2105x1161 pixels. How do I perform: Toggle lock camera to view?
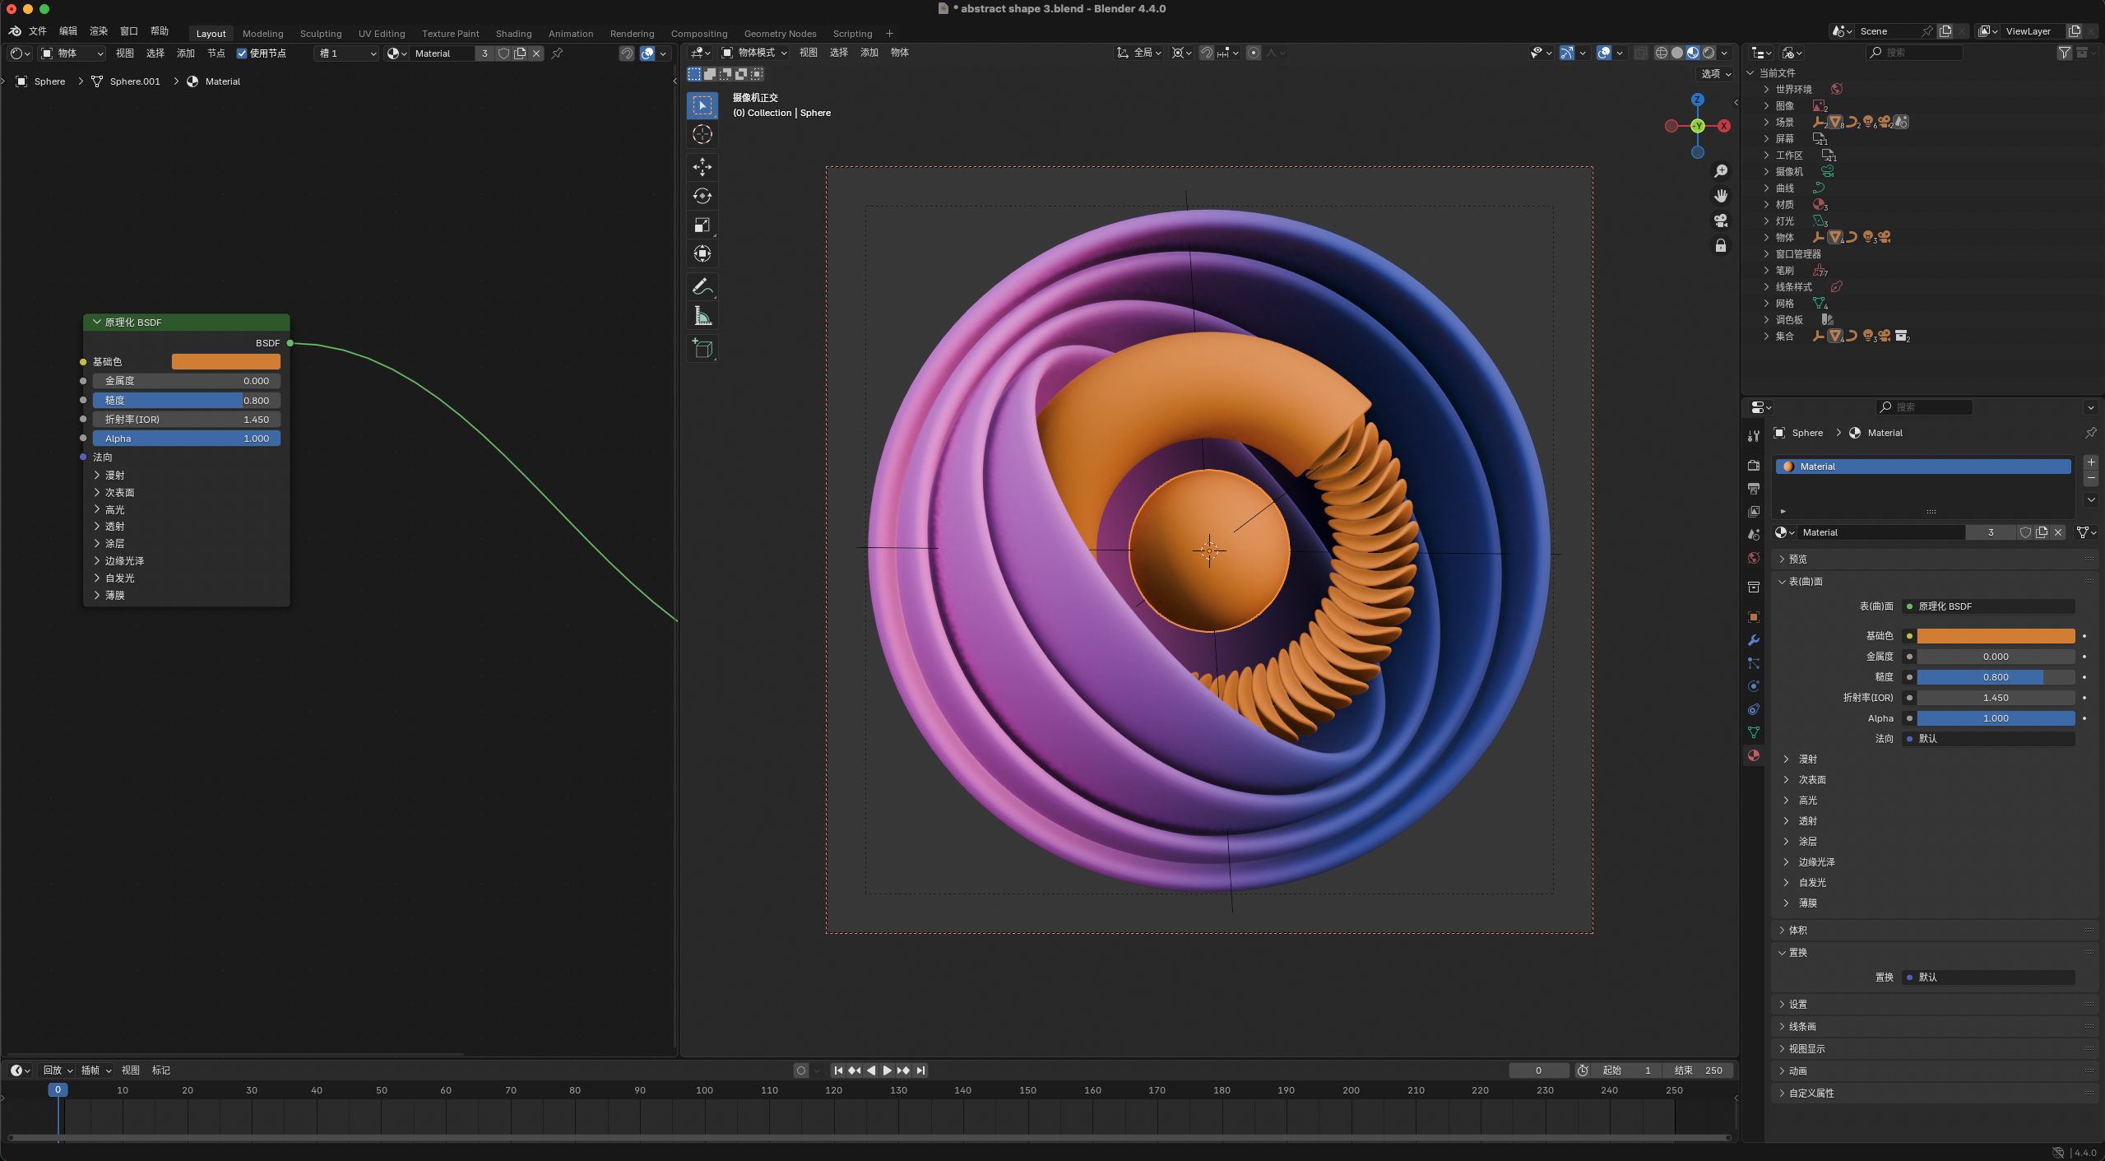click(x=1720, y=245)
